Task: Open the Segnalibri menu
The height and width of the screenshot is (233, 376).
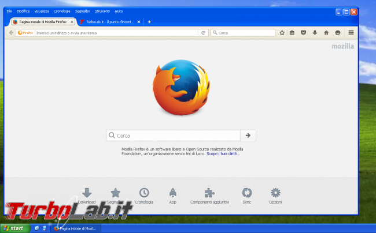Action: (x=83, y=11)
